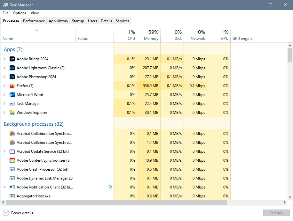This screenshot has height=221, width=293.
Task: Click the green leaf status icon for Adobe Notification Client
Action: point(110,187)
